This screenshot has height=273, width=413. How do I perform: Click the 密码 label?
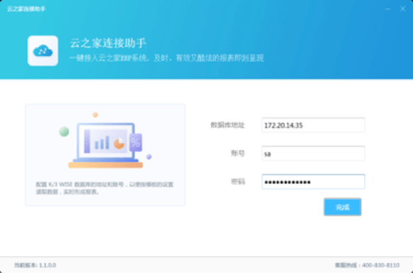[x=238, y=182]
